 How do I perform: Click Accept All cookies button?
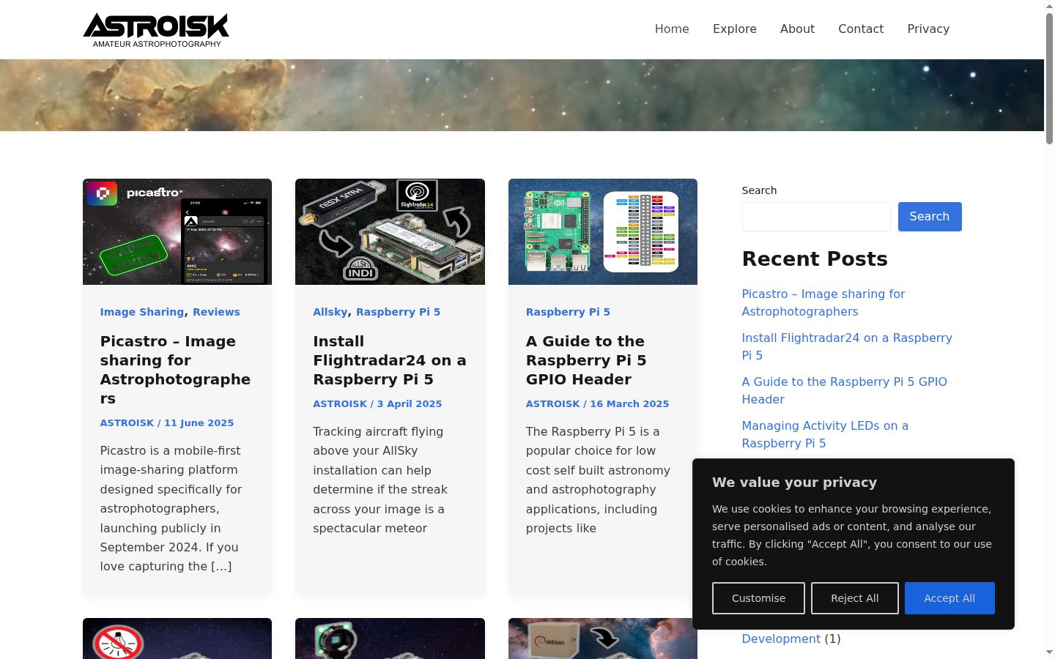click(x=949, y=598)
